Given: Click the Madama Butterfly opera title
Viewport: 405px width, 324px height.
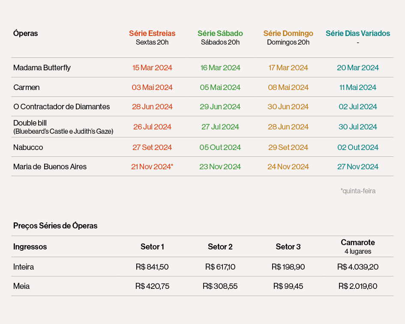Looking at the screenshot, I should (x=42, y=68).
